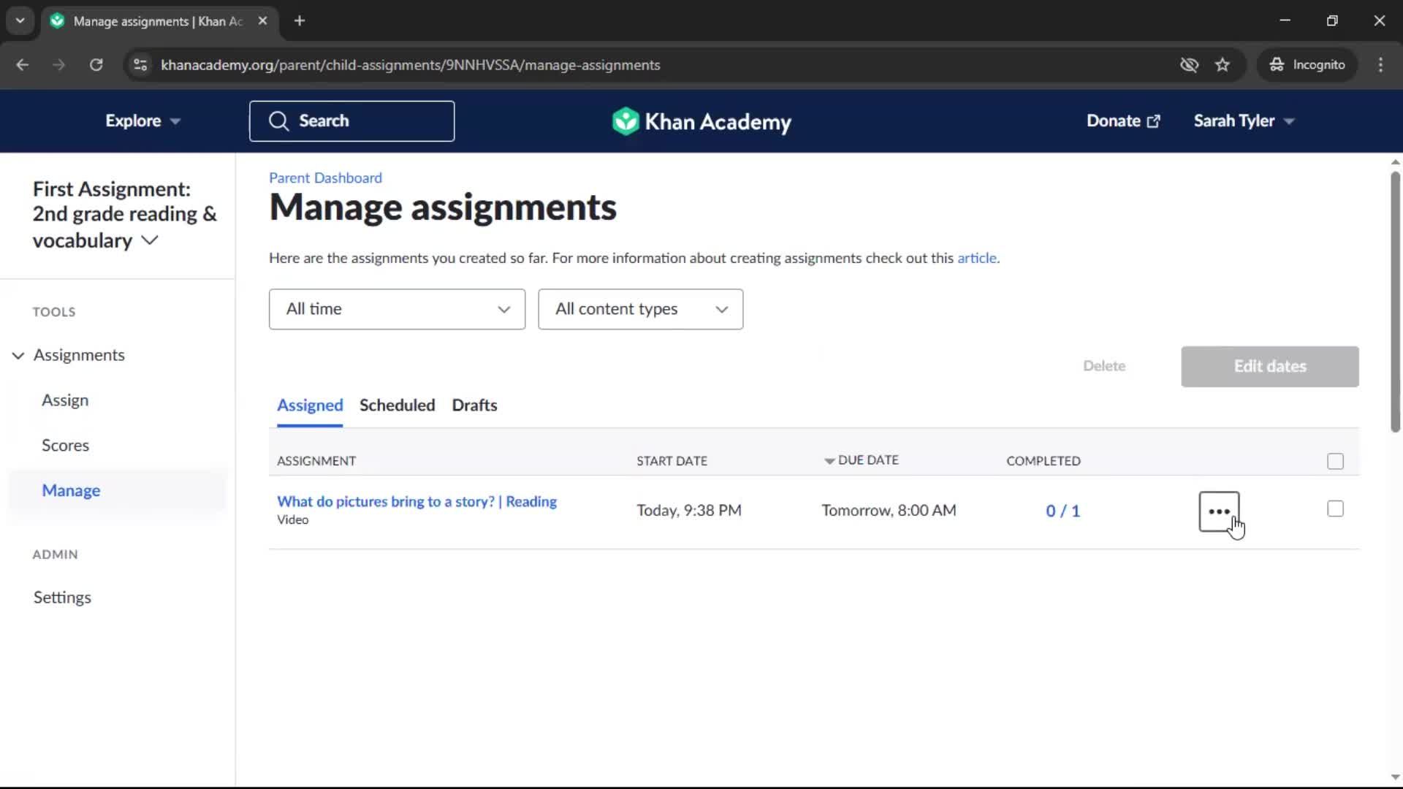Open 'What do pictures bring to a story?' assignment

(417, 502)
